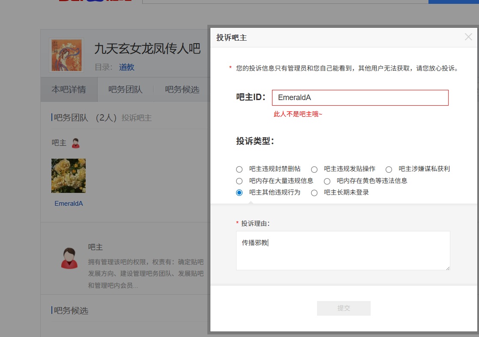This screenshot has height=337, width=479.
Task: Choose 吧主涉嫌谋私获利 complaint type
Action: pyautogui.click(x=389, y=169)
